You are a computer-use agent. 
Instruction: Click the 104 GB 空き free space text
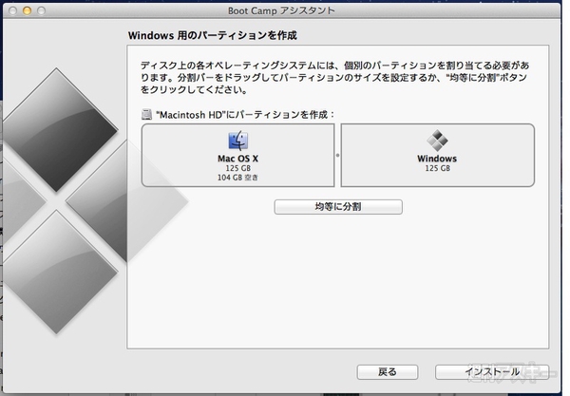point(238,178)
